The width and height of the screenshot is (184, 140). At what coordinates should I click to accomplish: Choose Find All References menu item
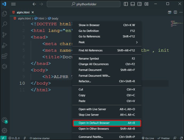pos(107,50)
